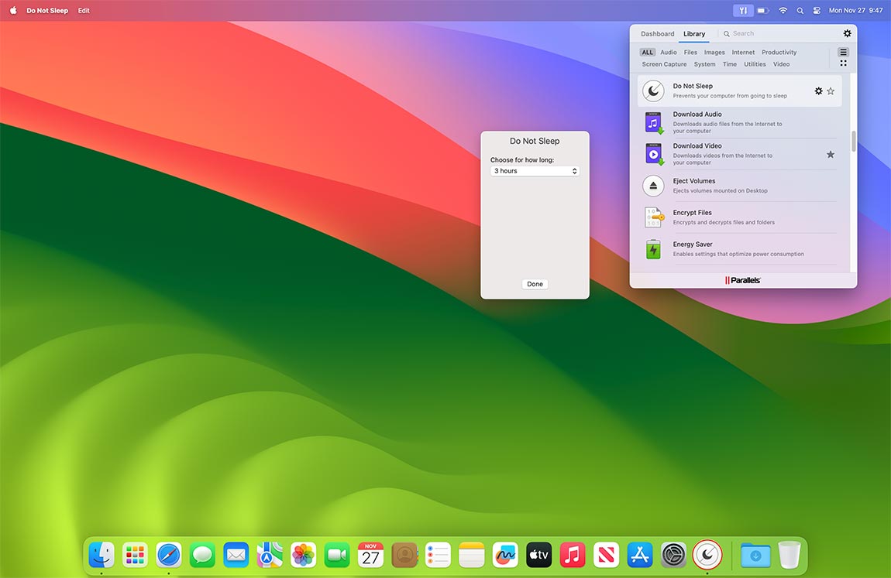Add Do Not Sleep to favorites
This screenshot has height=578, width=891.
pos(831,91)
